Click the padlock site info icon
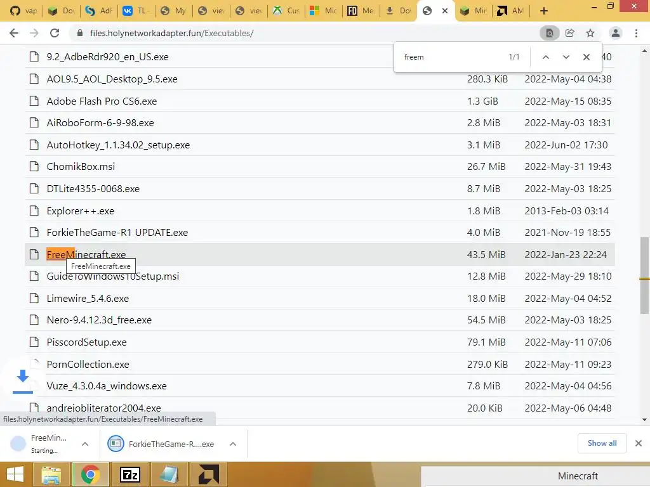 [80, 33]
